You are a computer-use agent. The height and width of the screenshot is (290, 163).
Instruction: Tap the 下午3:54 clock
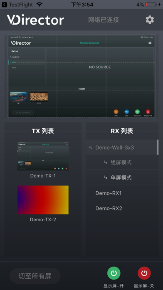[x=82, y=5]
